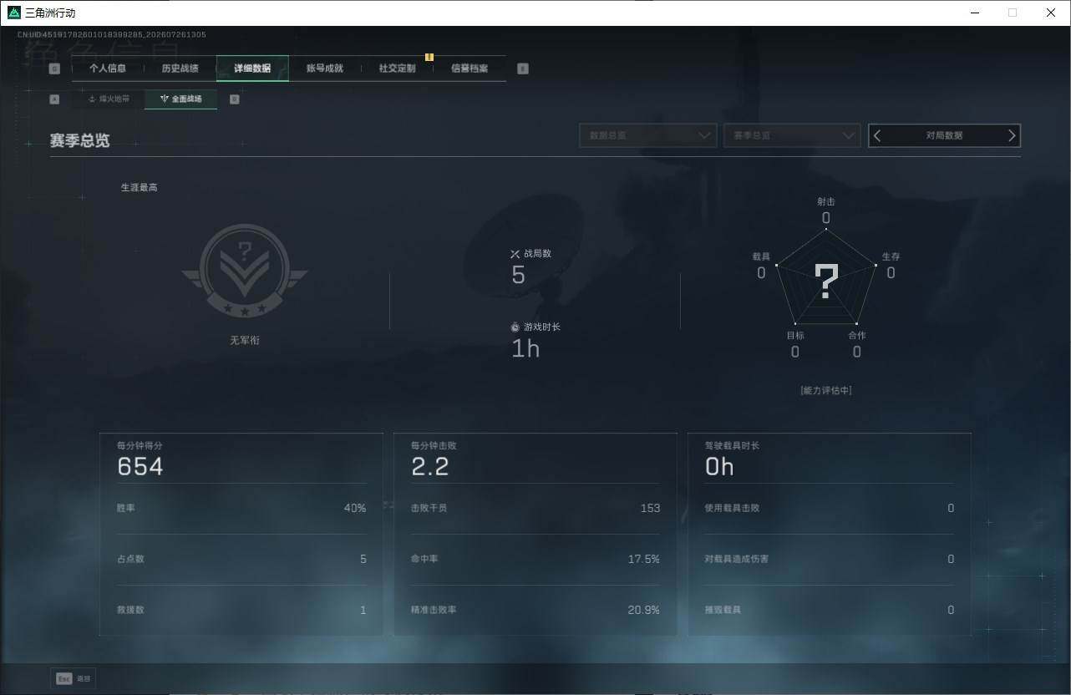1071x695 pixels.
Task: Click the UID text at the top left
Action: pos(112,35)
